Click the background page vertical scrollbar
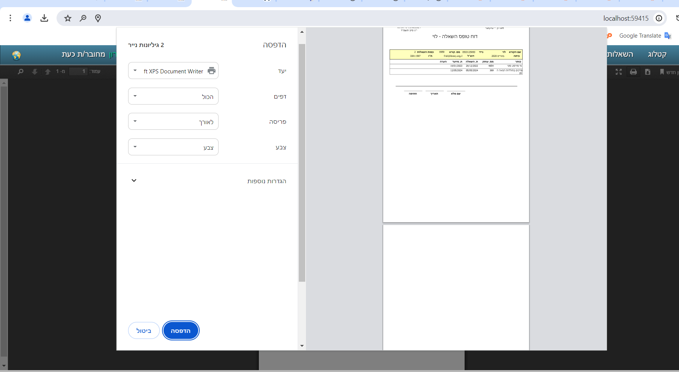The width and height of the screenshot is (679, 372). 4,222
